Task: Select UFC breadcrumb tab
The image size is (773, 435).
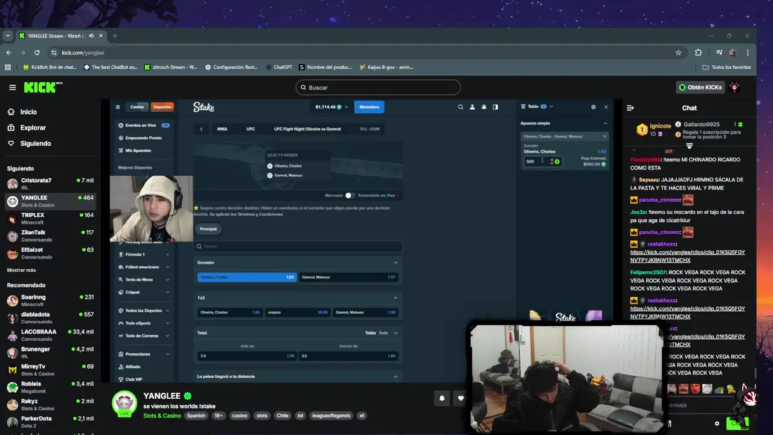Action: [x=251, y=129]
